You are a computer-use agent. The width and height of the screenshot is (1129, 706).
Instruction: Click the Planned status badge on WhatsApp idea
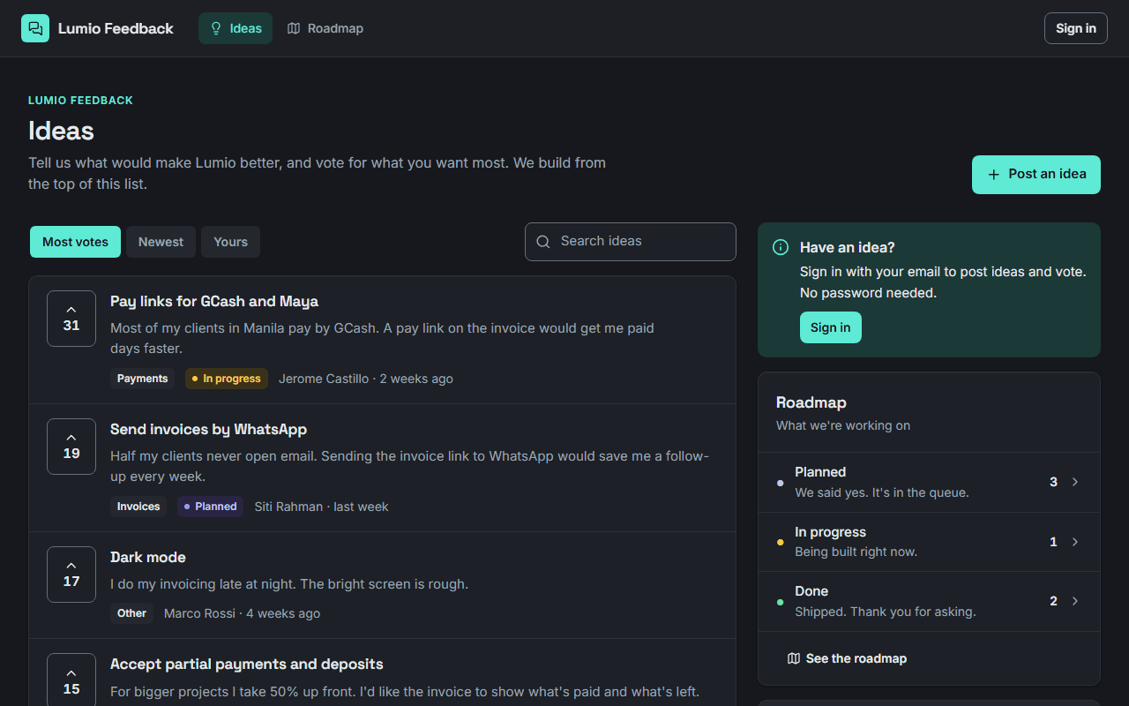(211, 507)
